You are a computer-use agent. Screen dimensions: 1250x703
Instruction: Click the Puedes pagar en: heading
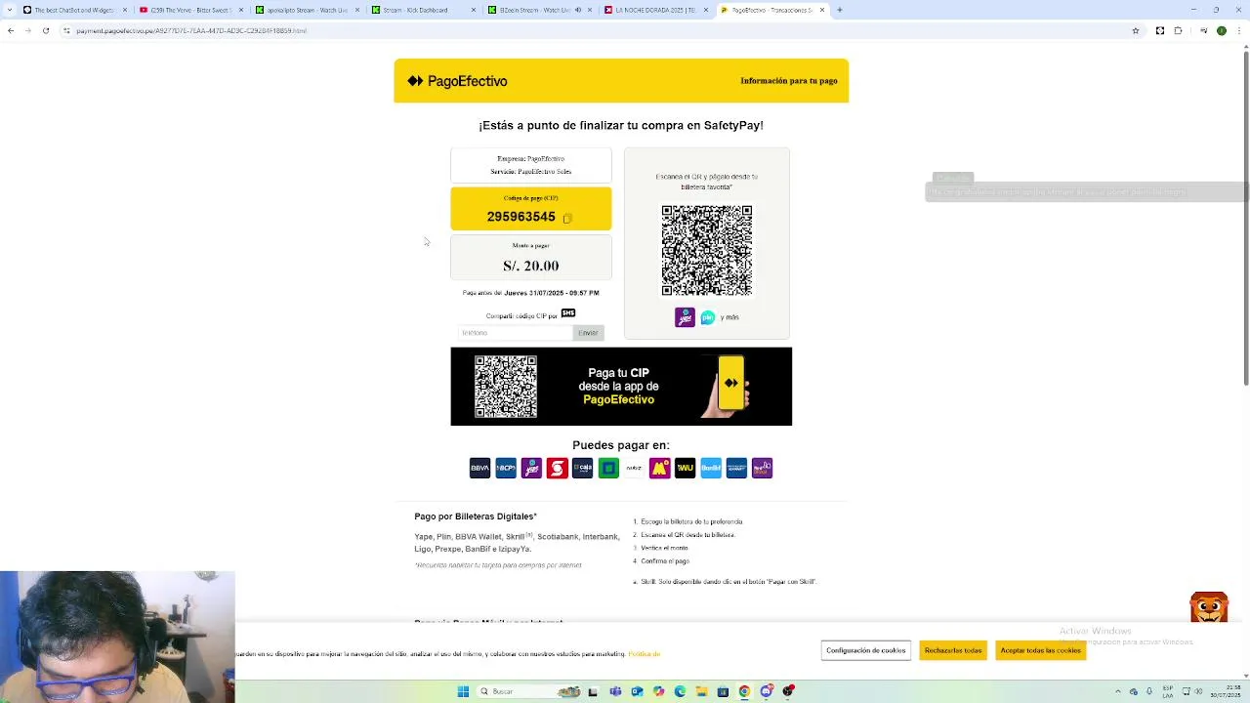click(621, 445)
